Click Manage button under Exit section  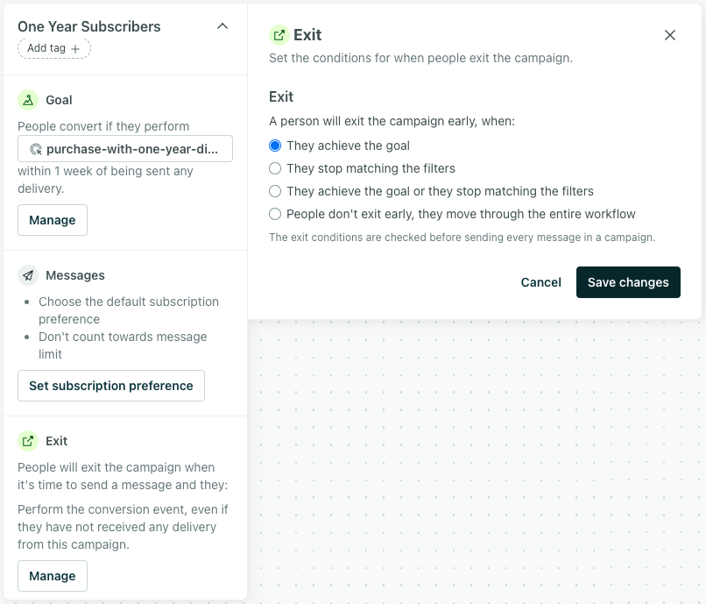[53, 576]
